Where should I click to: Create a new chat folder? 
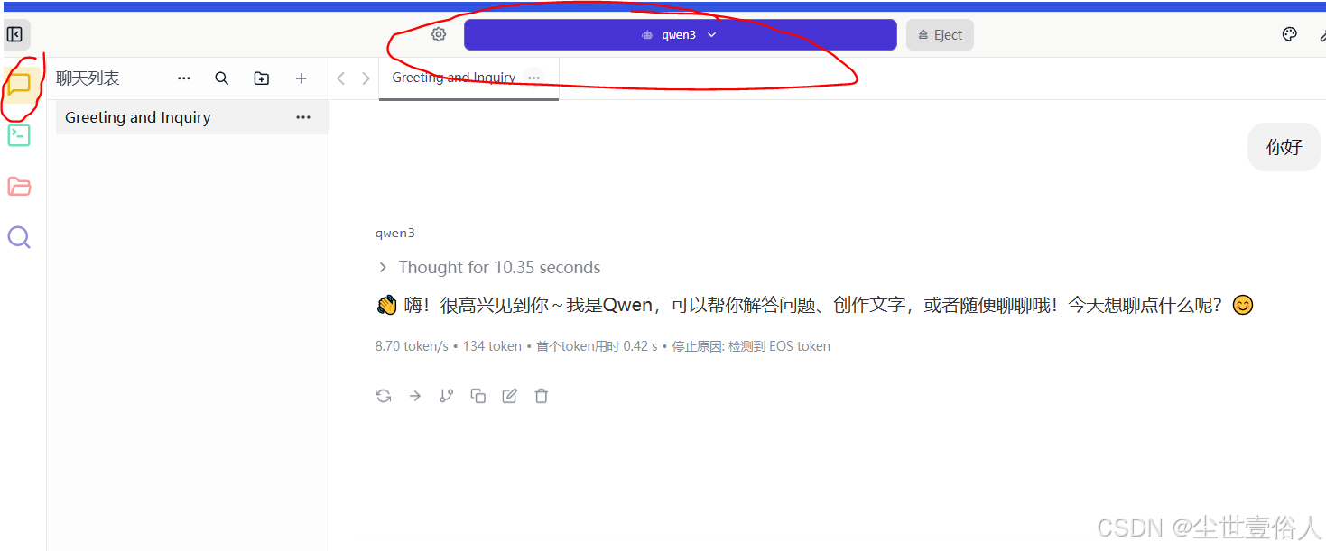(262, 78)
